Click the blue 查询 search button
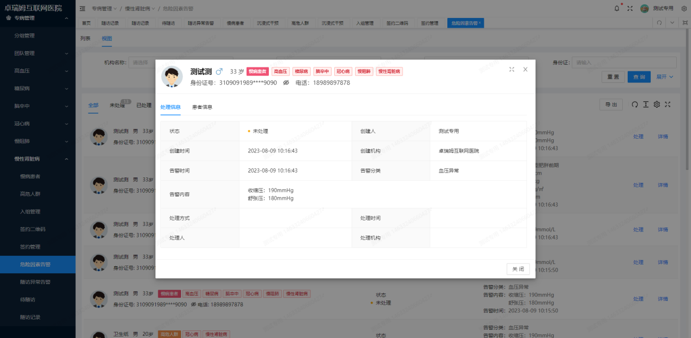 tap(639, 77)
